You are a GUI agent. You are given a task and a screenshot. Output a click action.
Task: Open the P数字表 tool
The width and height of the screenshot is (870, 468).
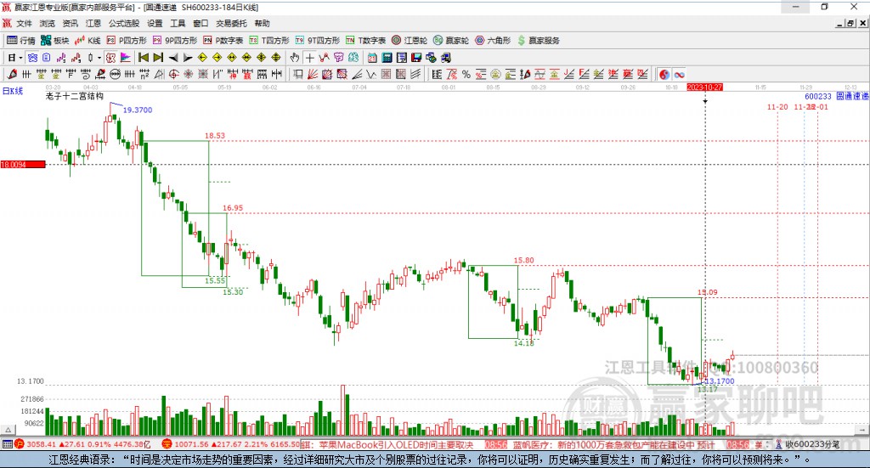point(223,41)
